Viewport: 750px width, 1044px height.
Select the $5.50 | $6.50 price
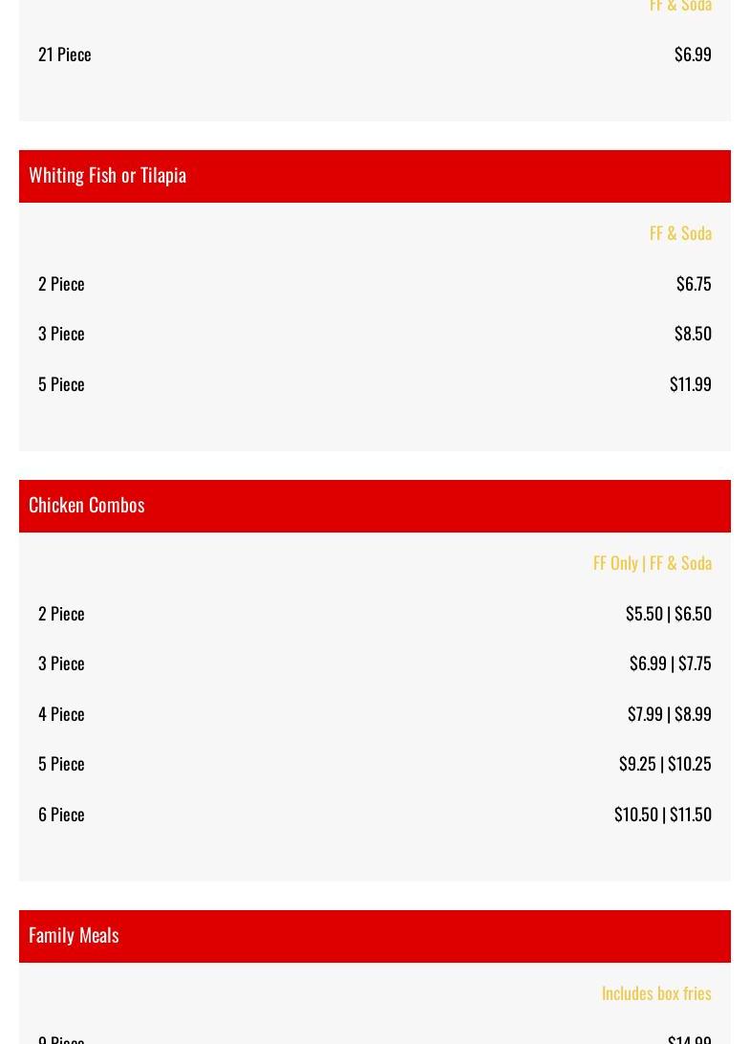(x=668, y=614)
